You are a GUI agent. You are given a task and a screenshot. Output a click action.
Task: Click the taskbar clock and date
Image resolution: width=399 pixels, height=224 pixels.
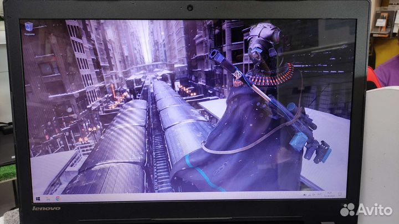(330, 194)
